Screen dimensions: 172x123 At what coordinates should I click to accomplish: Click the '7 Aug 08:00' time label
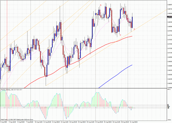point(30,122)
